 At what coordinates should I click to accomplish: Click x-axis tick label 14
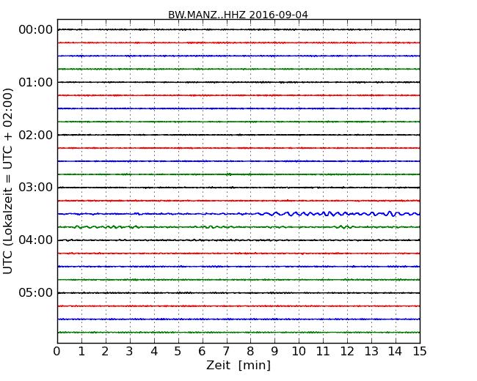point(396,352)
